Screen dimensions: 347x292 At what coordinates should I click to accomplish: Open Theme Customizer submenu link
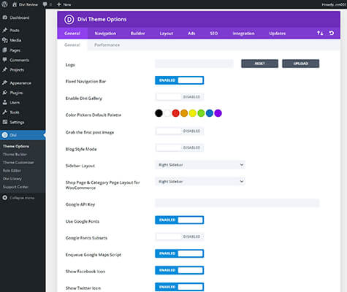[x=18, y=162]
